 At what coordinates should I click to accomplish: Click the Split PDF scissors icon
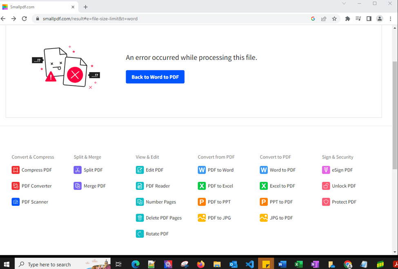78,170
